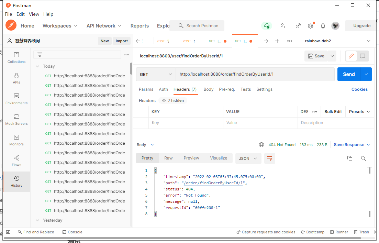379x243 pixels.
Task: Click the network globe icon
Action: (261, 145)
